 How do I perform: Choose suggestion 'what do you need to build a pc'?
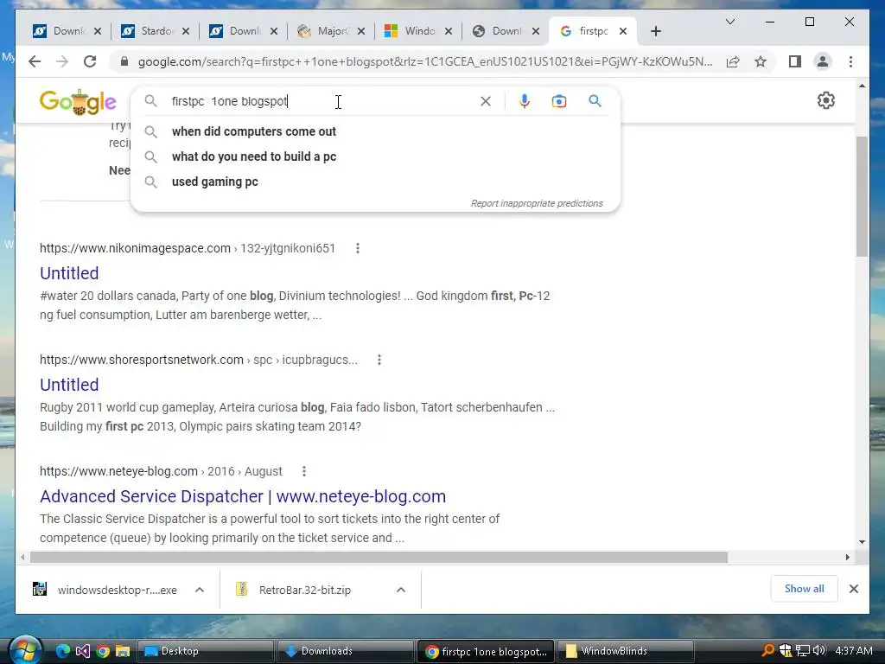click(x=375, y=156)
